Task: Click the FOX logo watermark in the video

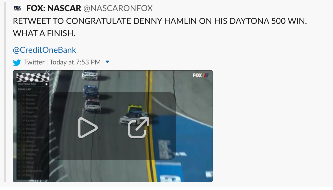Action: [200, 75]
